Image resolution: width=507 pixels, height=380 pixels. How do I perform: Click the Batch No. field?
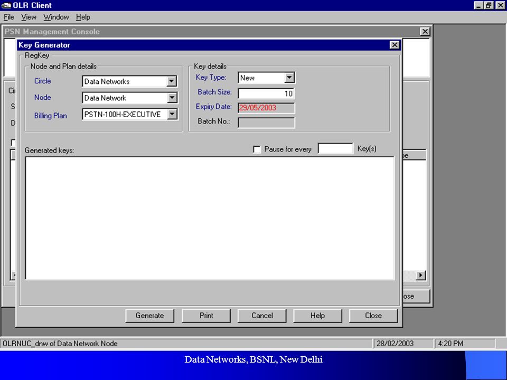tap(266, 122)
